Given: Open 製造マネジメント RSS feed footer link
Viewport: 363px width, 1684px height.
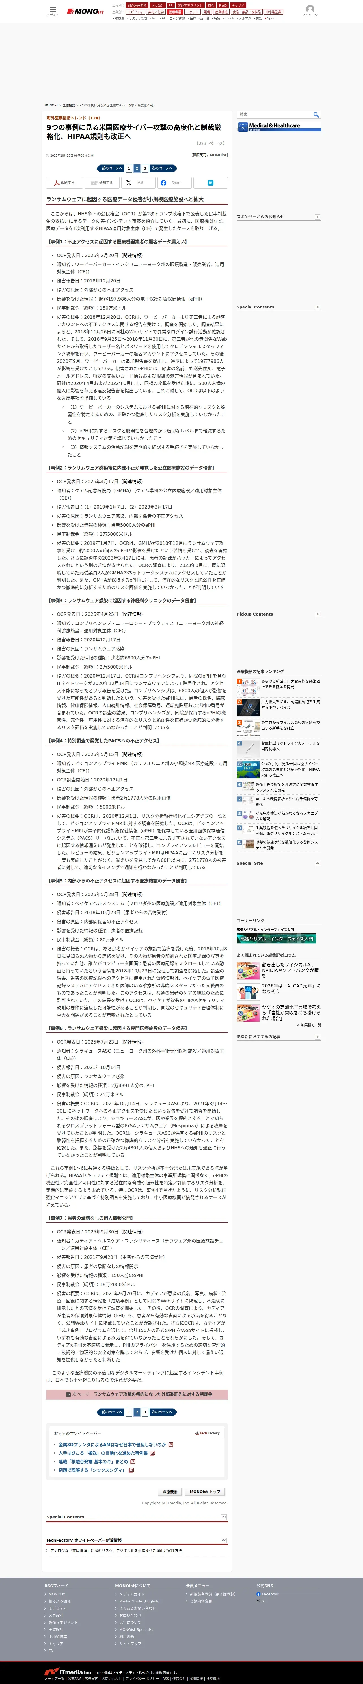Looking at the screenshot, I should 63,1622.
